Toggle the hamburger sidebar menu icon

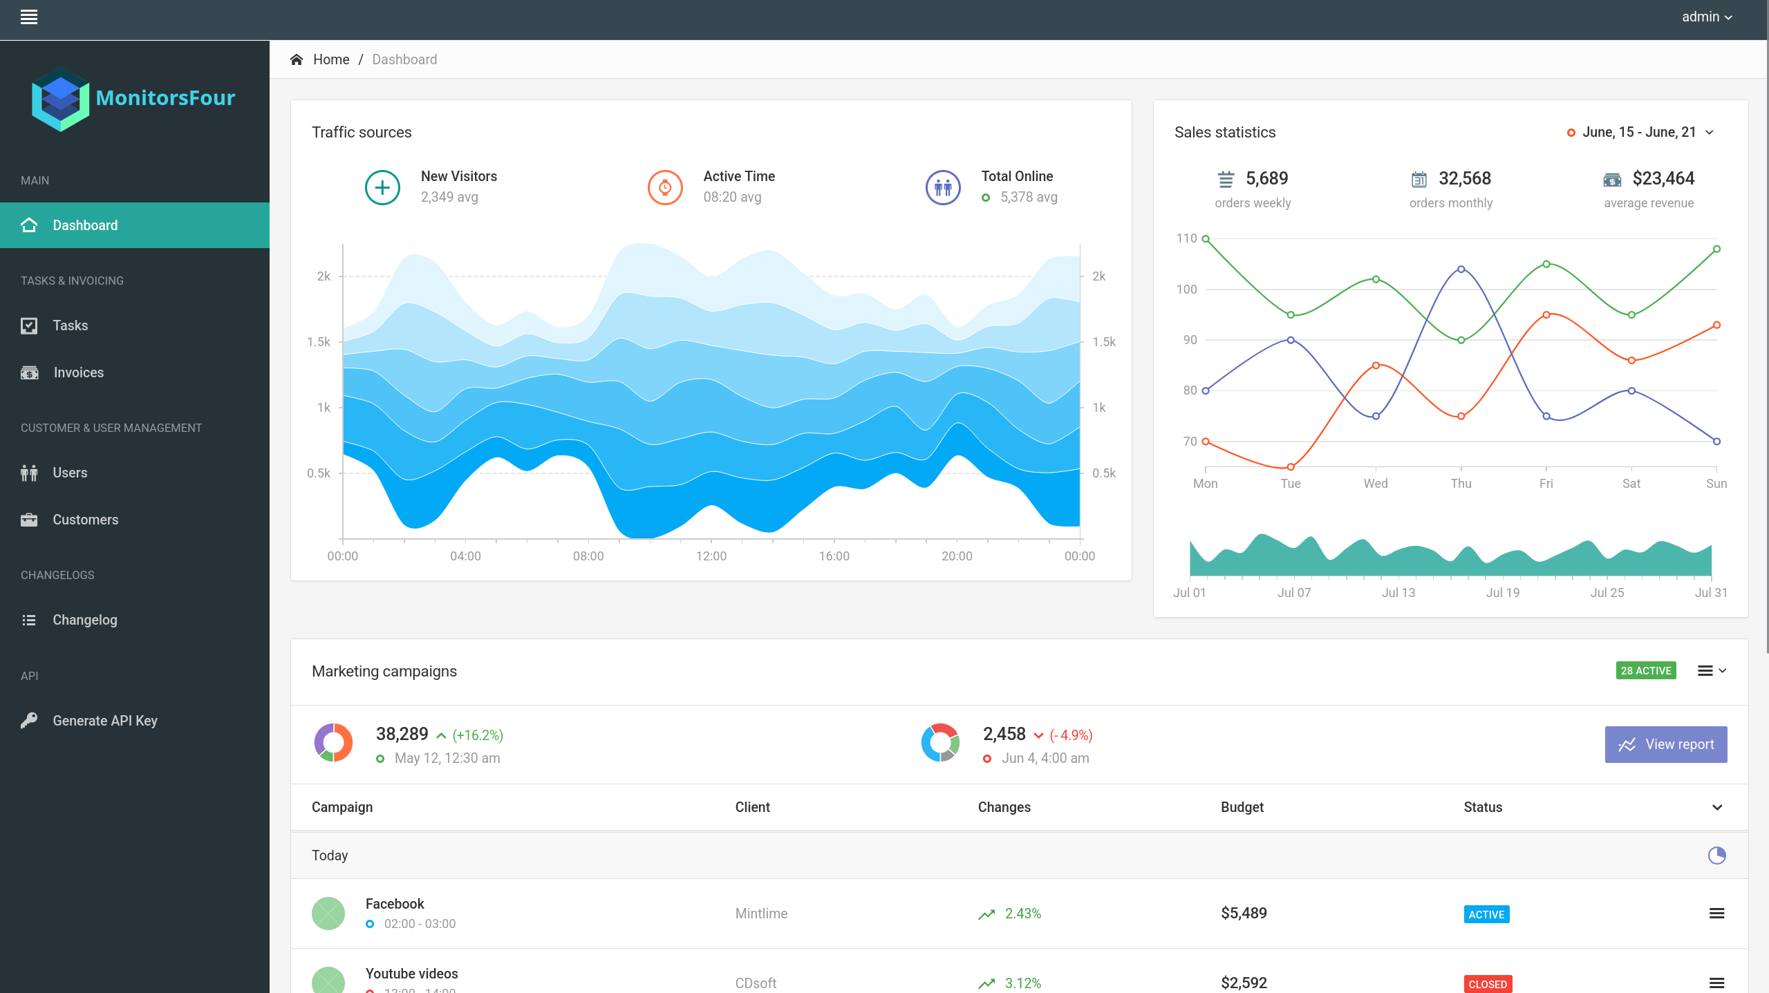click(29, 17)
